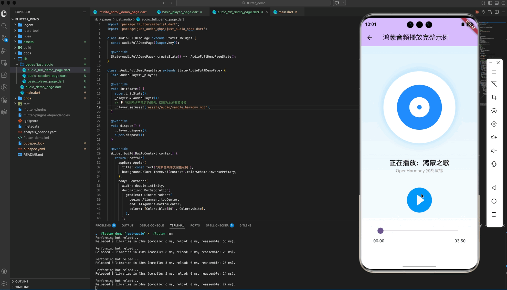Image resolution: width=507 pixels, height=290 pixels.
Task: Expand the OUTLINE section
Action: tap(22, 281)
